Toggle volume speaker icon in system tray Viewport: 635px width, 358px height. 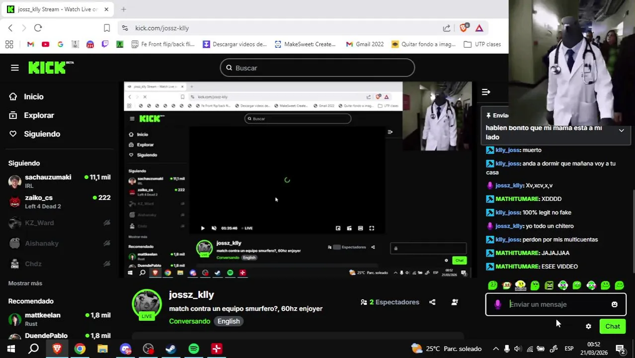pyautogui.click(x=517, y=349)
